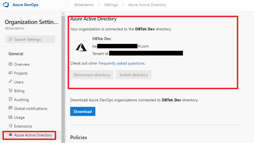Click the Azure DevOps logo icon
254x143 pixels.
click(6, 5)
